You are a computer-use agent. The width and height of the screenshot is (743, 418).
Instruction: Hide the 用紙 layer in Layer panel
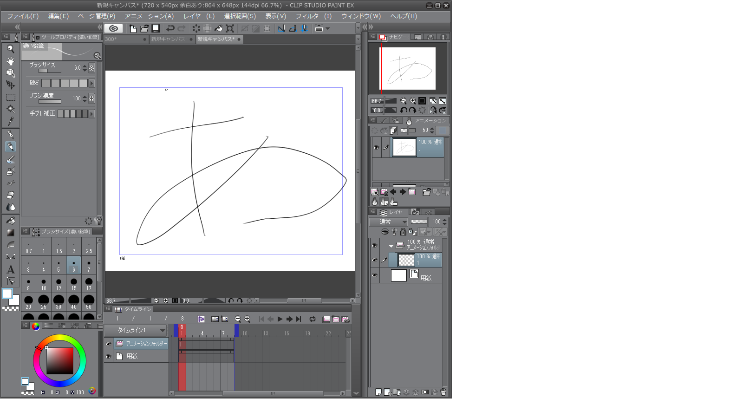(x=374, y=275)
